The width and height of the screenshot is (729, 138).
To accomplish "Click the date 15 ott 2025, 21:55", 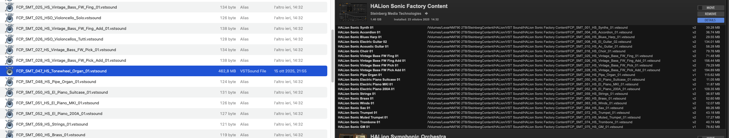I will pyautogui.click(x=290, y=71).
